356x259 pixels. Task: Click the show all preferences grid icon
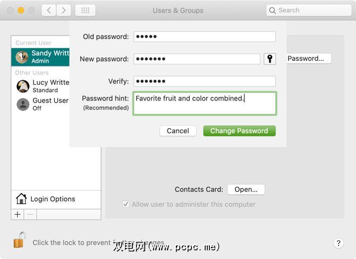point(85,10)
